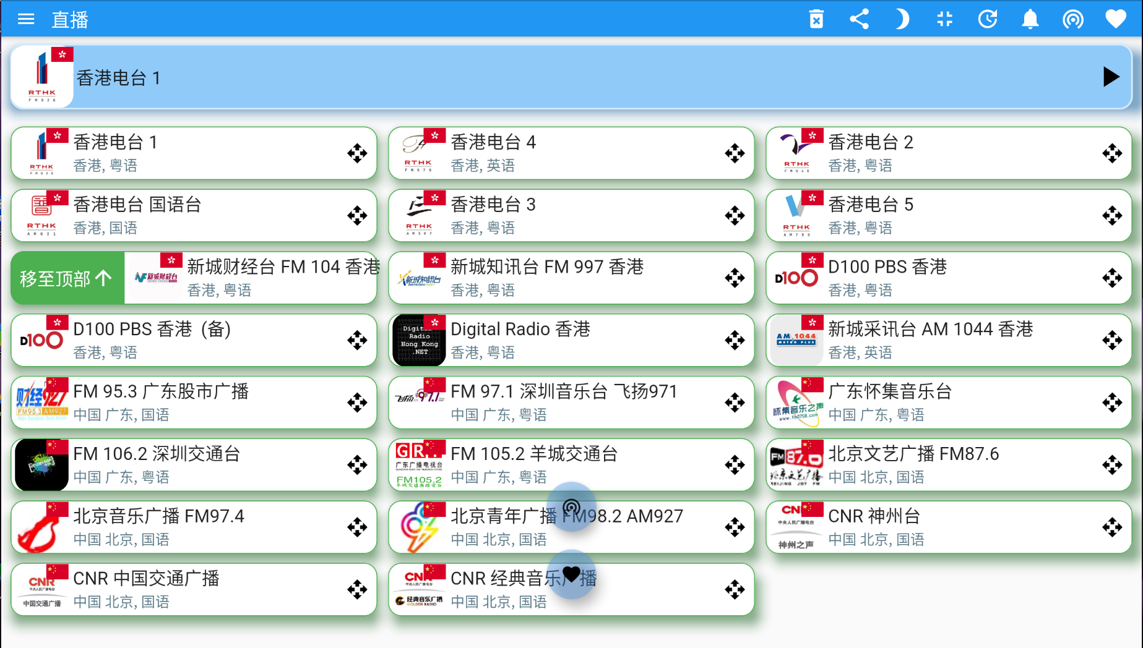Select station 新城采讯台 AM 1044 香港
Image resolution: width=1143 pixels, height=648 pixels.
949,340
